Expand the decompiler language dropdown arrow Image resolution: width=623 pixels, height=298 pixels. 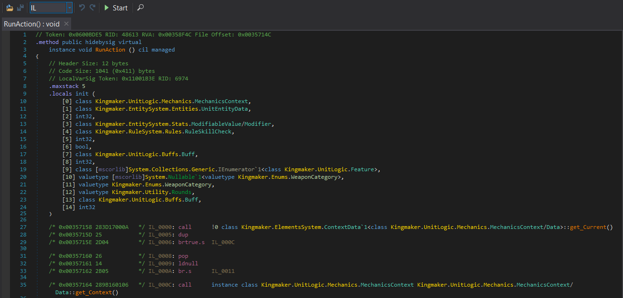click(x=70, y=8)
